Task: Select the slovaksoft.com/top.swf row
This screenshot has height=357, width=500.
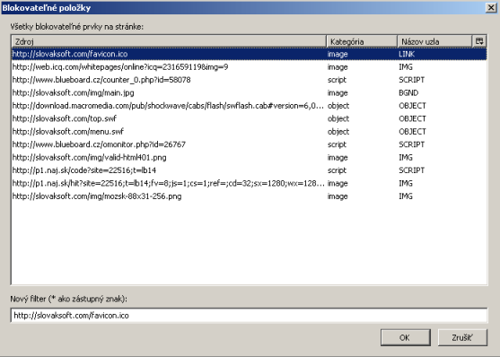Action: point(249,118)
